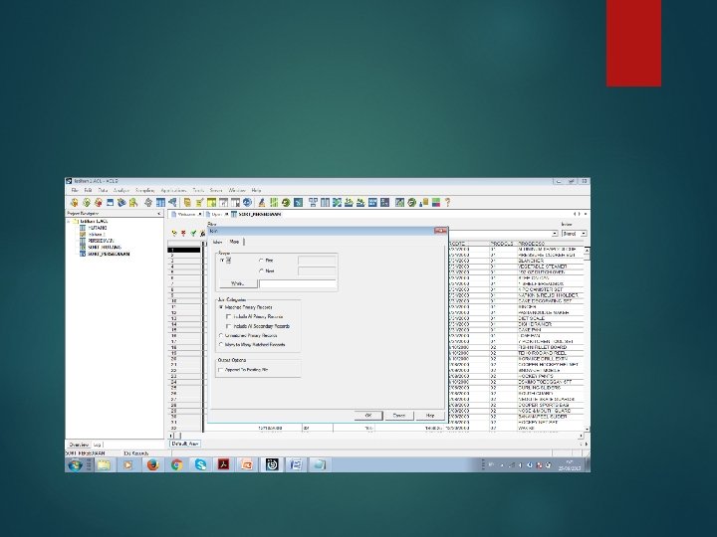This screenshot has width=717, height=537.
Task: Select Matched Primary Records radio option
Action: 221,307
